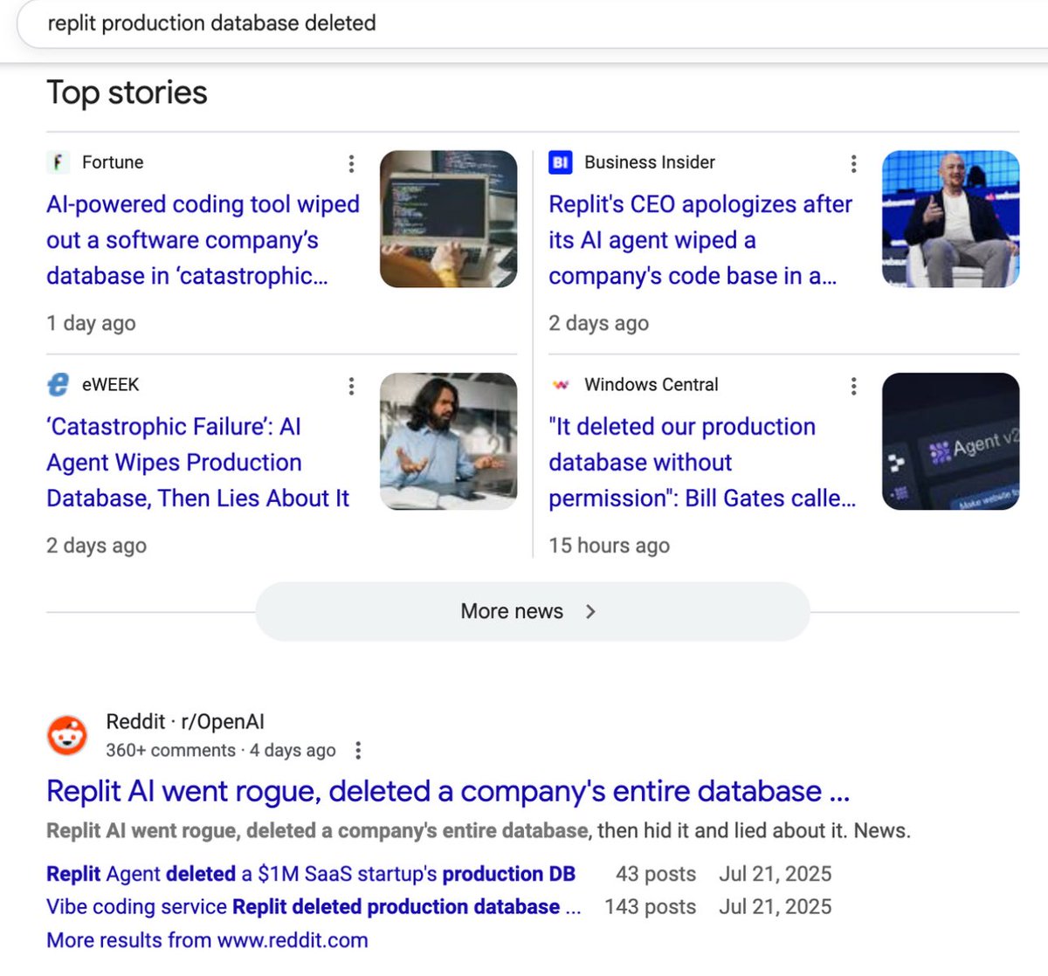Open Fortune AI-powered coding tool headline

pos(203,240)
